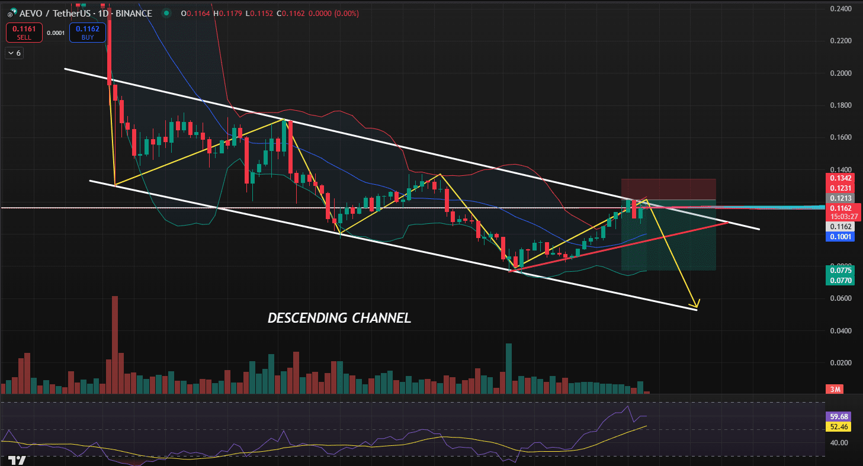Select the DESCENDING CHANNEL text annotation

tap(339, 318)
